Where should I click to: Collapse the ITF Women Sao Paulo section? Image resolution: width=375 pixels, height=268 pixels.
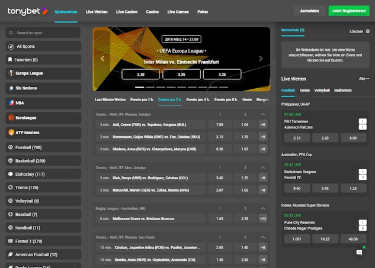click(x=263, y=237)
